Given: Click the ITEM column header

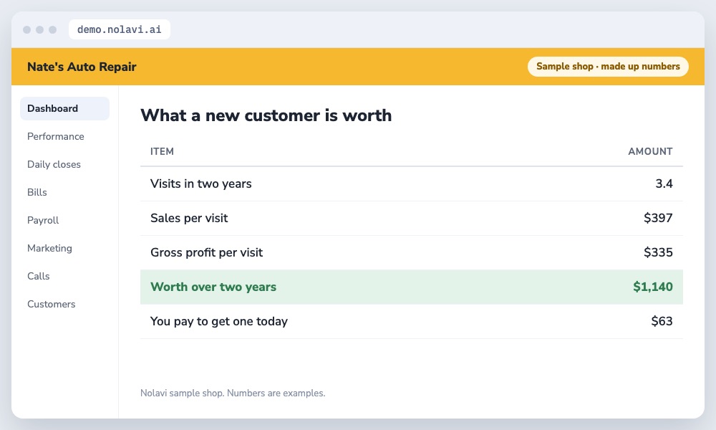Looking at the screenshot, I should (162, 151).
